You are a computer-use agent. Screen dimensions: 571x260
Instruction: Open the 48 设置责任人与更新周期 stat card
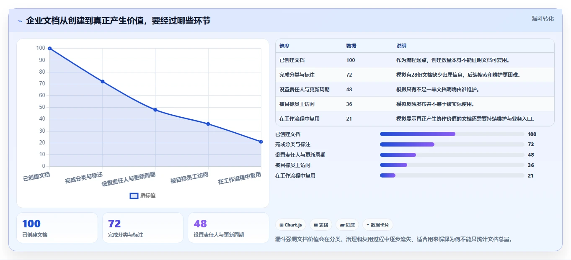coord(228,228)
